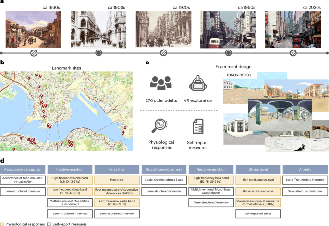Click the Galvanic skin response box
Image resolution: width=329 pixels, height=226 pixels.
pos(258,191)
